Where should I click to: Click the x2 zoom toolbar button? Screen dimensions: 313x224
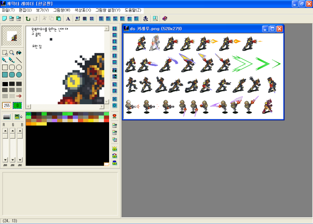click(x=108, y=18)
